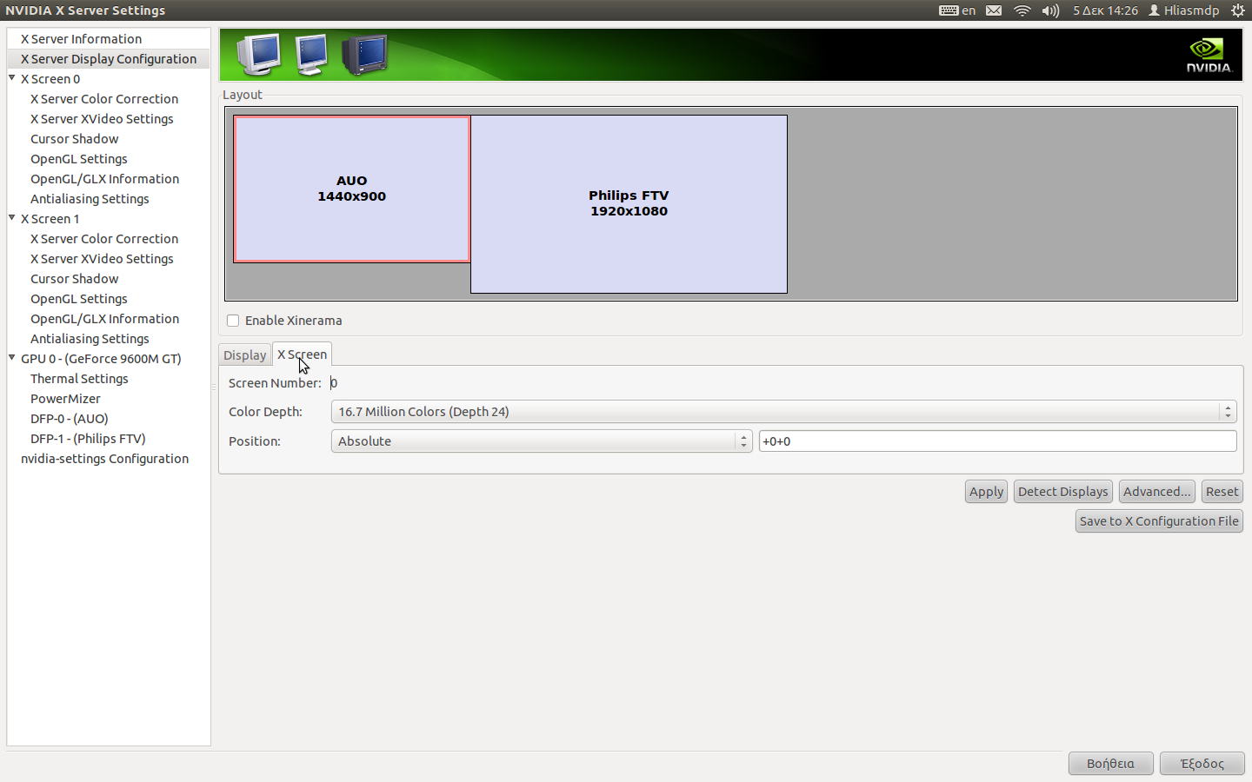Open X Screen 1 X Server XVideo Settings

[102, 259]
